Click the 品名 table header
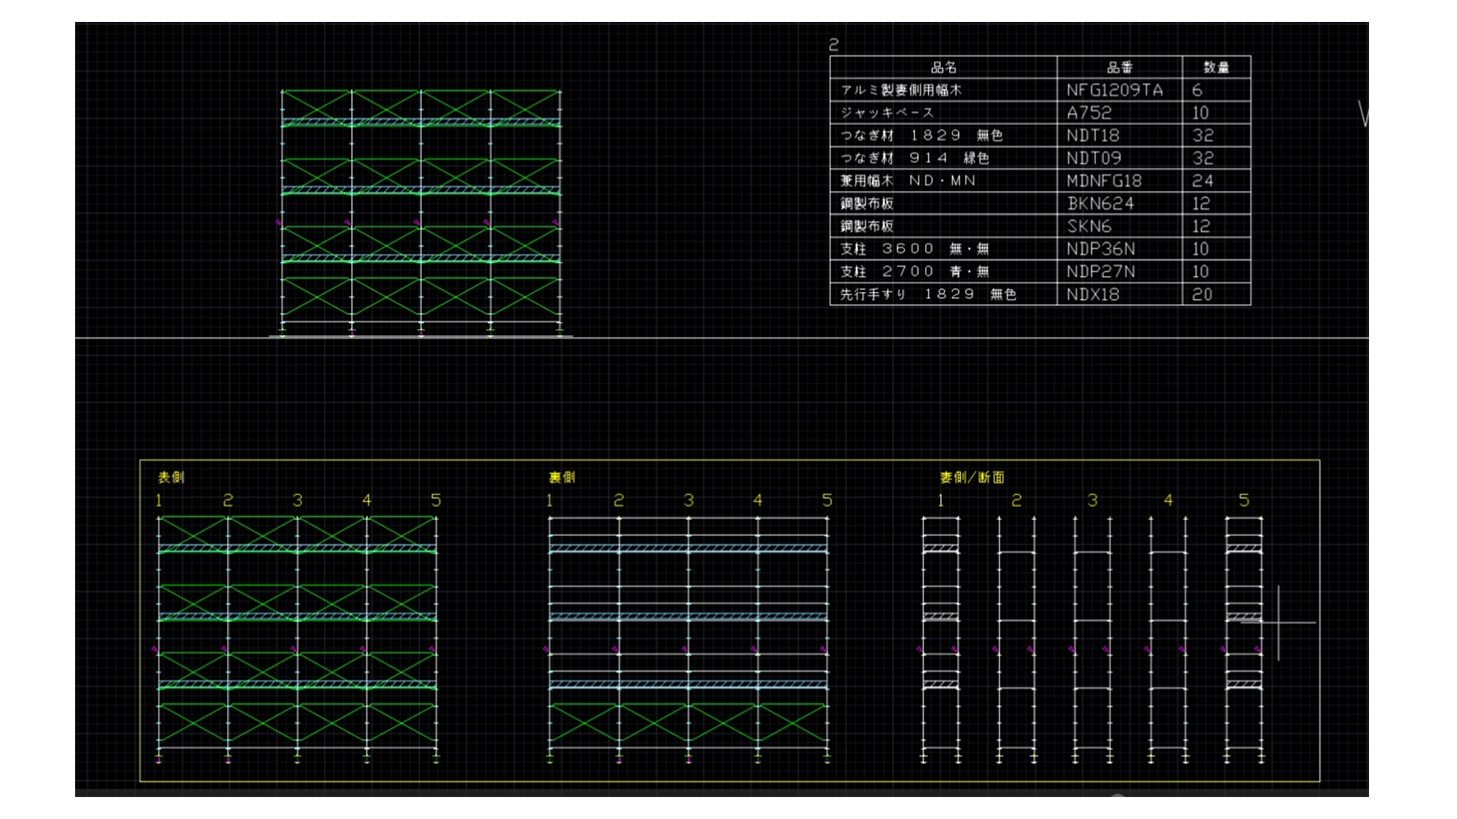This screenshot has width=1457, height=819. point(943,67)
